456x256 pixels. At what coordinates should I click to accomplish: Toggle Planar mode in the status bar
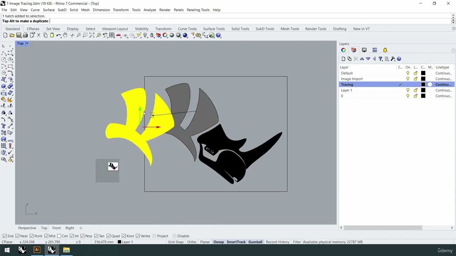(x=205, y=242)
